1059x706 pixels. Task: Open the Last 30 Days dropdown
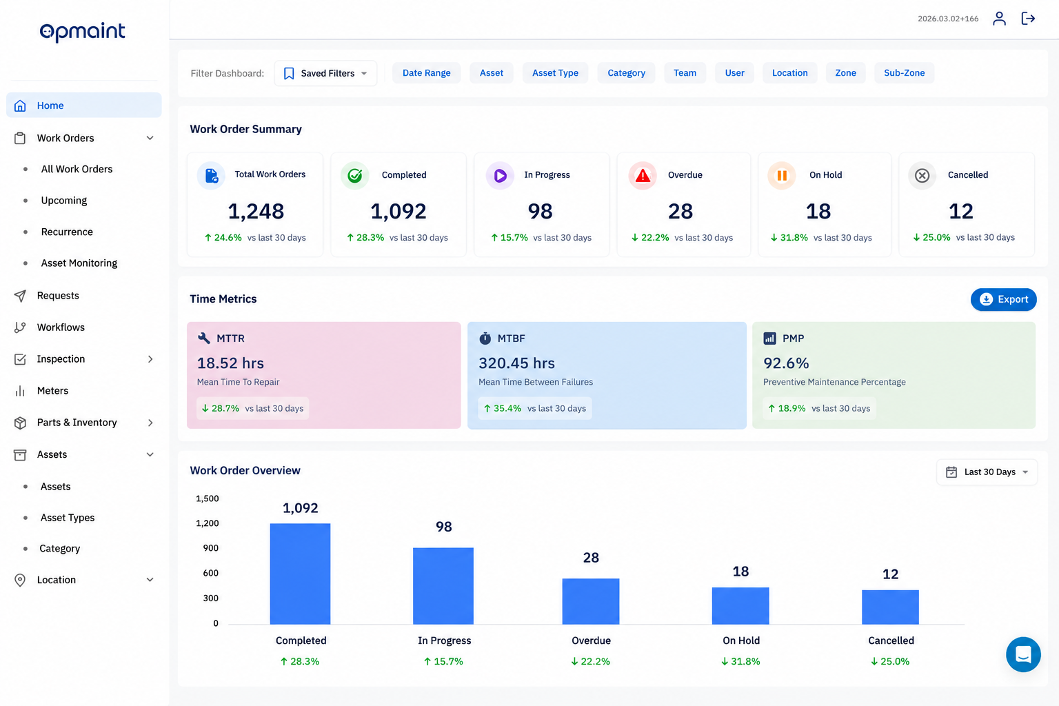coord(987,472)
